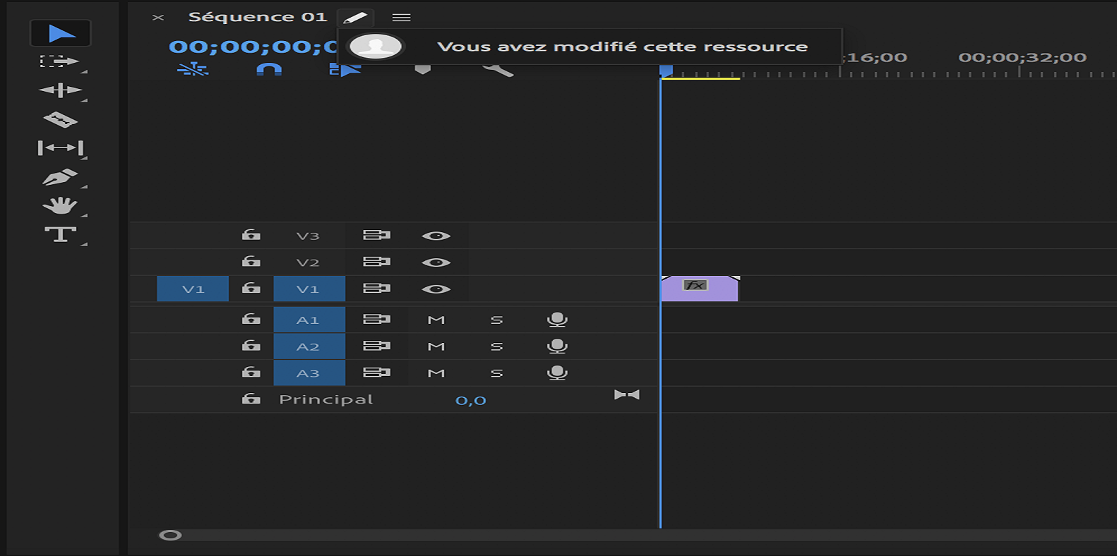Toggle inserting sequences as nests
Screen dimensions: 1117x556
pos(193,69)
